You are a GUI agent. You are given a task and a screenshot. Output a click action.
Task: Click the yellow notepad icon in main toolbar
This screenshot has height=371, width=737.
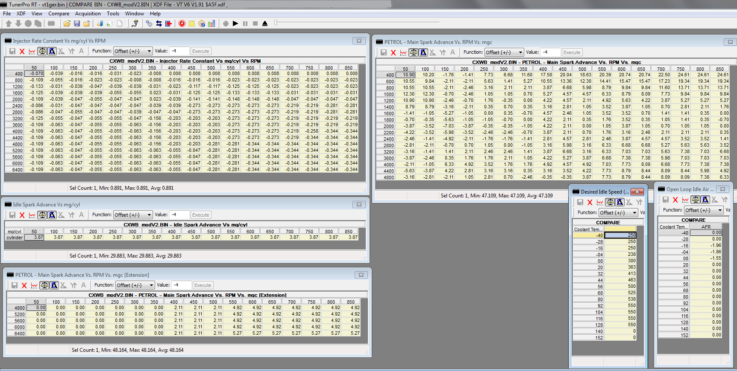point(192,23)
